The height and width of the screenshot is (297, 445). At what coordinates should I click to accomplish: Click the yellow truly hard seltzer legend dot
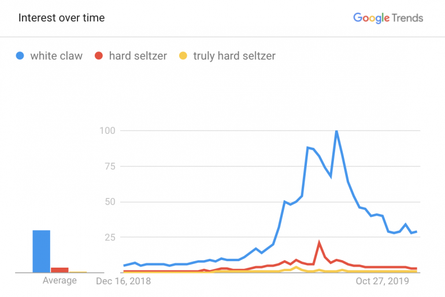pyautogui.click(x=183, y=56)
